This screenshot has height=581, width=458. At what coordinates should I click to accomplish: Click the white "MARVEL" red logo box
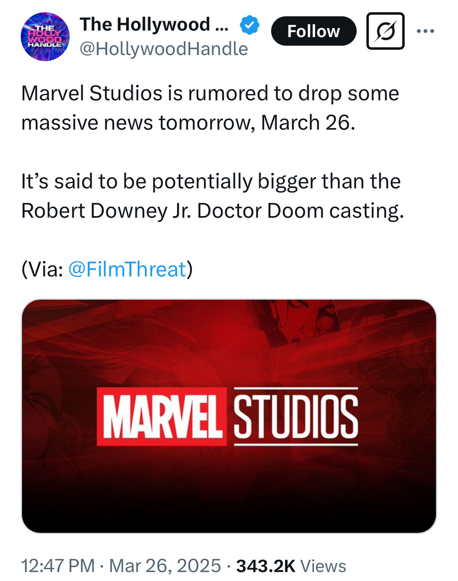tap(162, 416)
